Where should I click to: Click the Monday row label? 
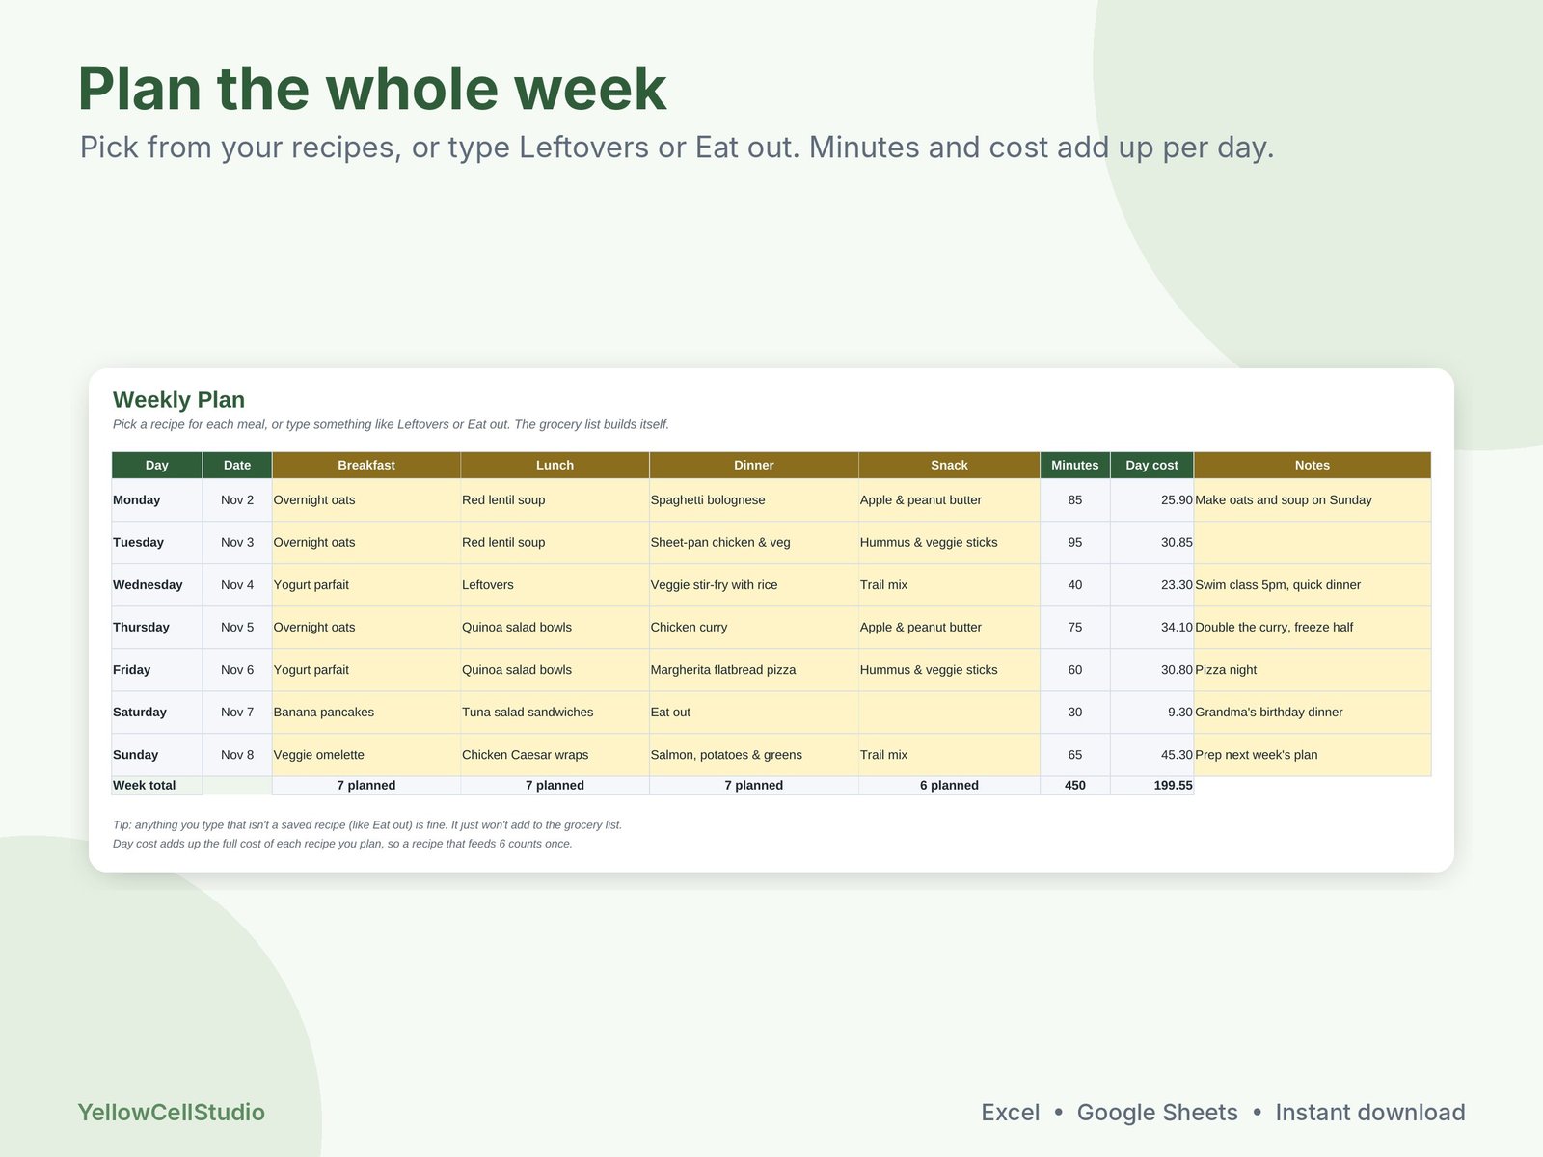[157, 499]
